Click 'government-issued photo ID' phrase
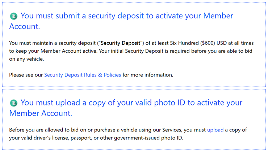 (x=148, y=138)
